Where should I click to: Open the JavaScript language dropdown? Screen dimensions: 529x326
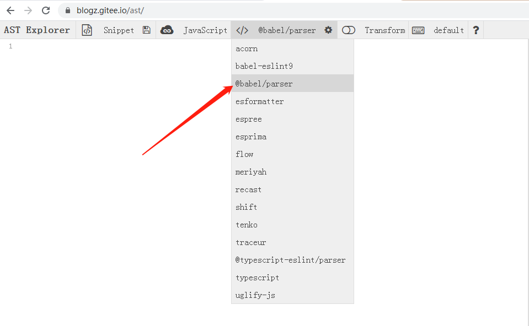[x=205, y=30]
